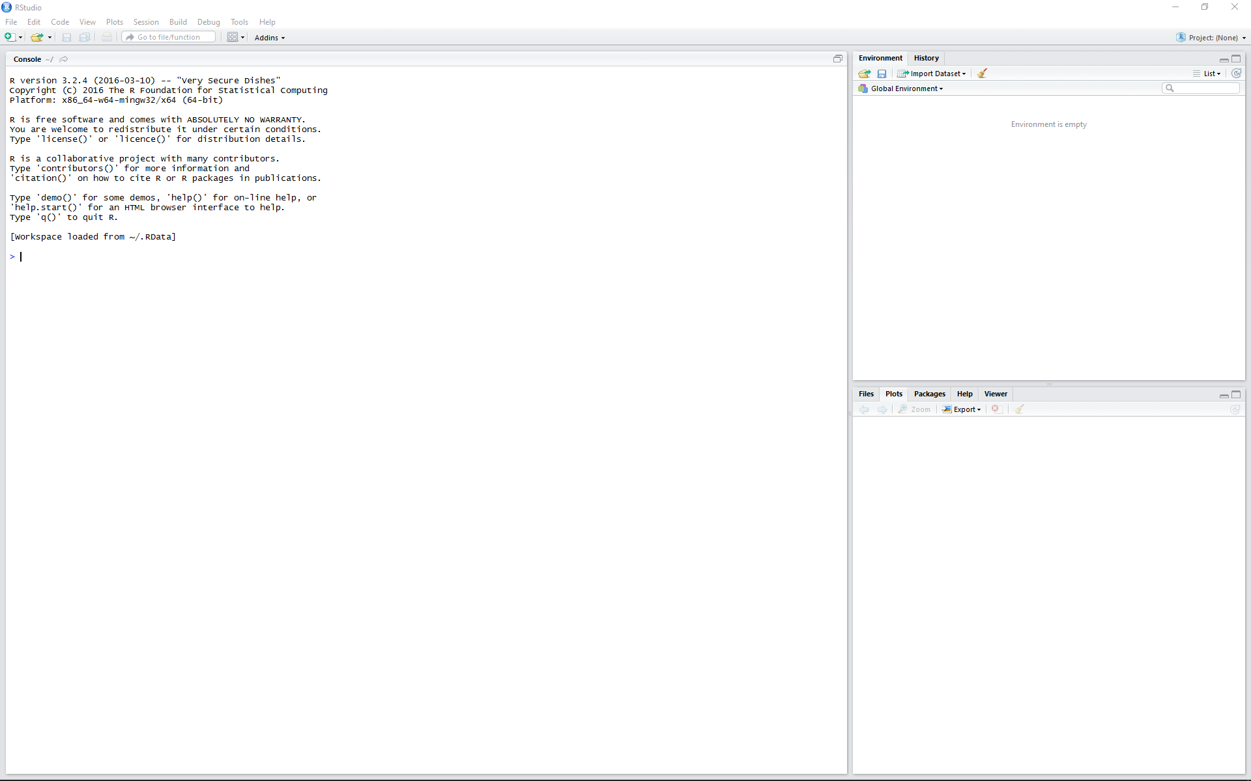Switch to the Packages tab
Viewport: 1251px width, 781px height.
coord(929,394)
